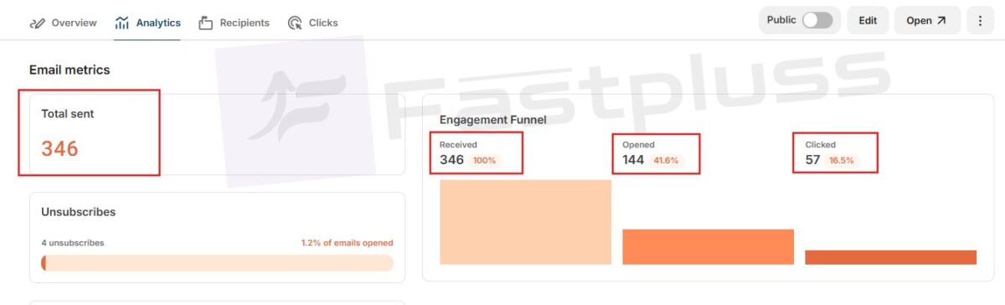This screenshot has width=1005, height=305.
Task: Click the Overview link icon
Action: click(x=37, y=23)
